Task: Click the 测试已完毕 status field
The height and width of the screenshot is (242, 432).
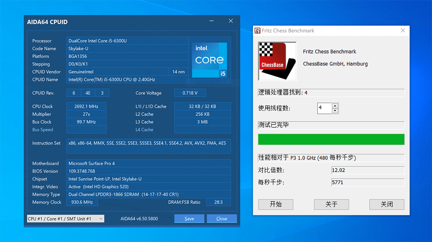Action: coord(331,125)
